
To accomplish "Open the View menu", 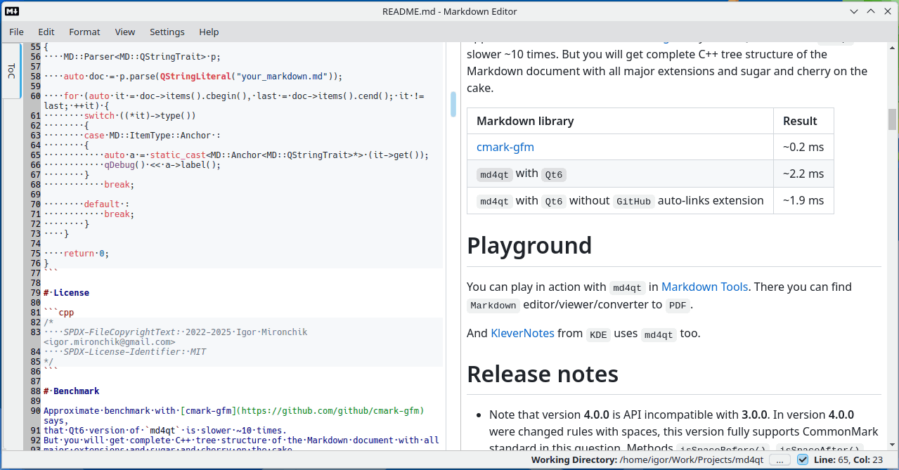I will [x=125, y=32].
